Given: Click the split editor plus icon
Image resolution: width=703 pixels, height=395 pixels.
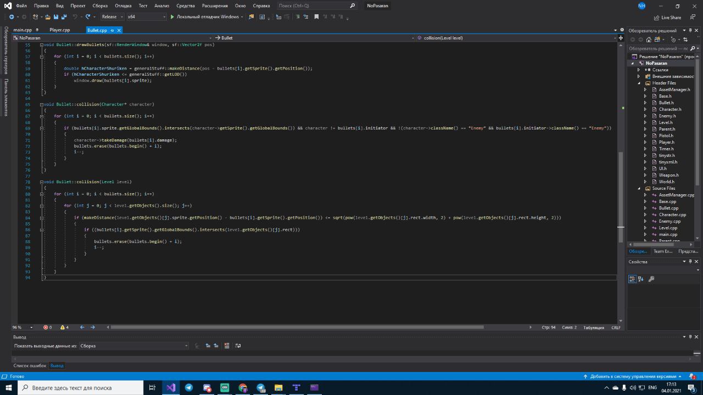Looking at the screenshot, I should (621, 38).
